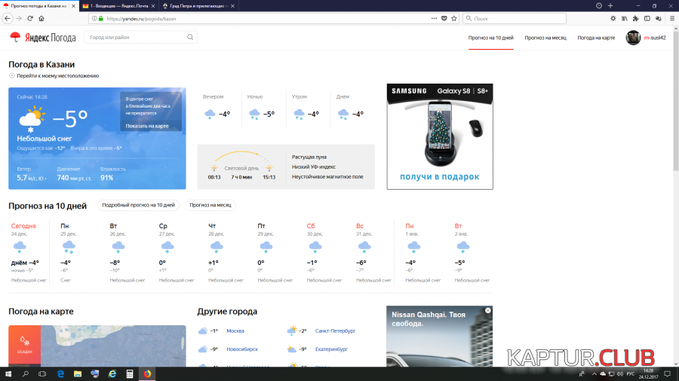679x381 pixels.
Task: Click Погода в Казани heading
Action: (41, 64)
